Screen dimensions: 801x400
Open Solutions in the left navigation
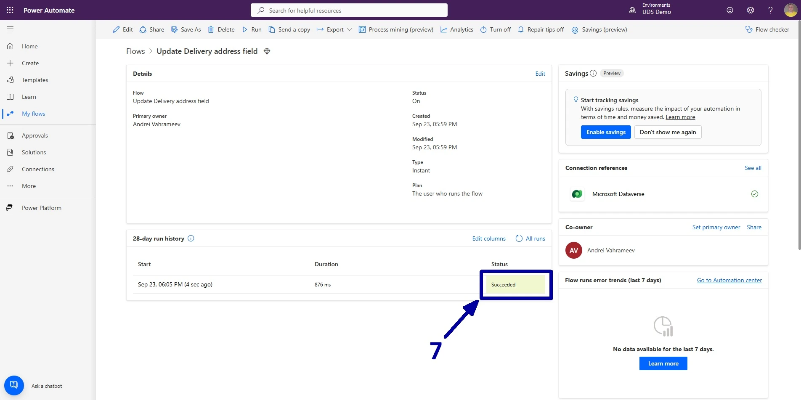click(34, 152)
